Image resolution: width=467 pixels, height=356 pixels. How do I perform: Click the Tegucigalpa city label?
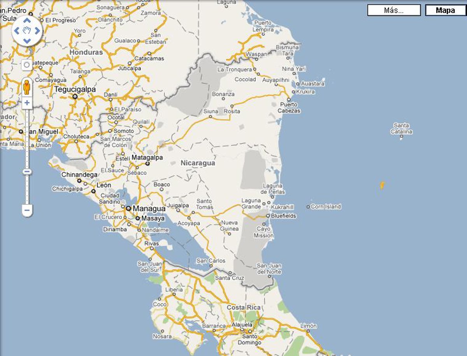(75, 90)
